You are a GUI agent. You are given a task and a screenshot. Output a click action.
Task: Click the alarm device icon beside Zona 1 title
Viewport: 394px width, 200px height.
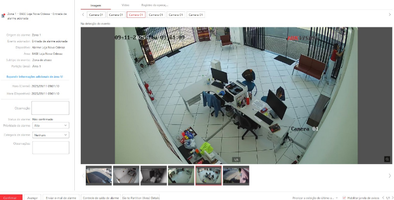(x=3, y=16)
